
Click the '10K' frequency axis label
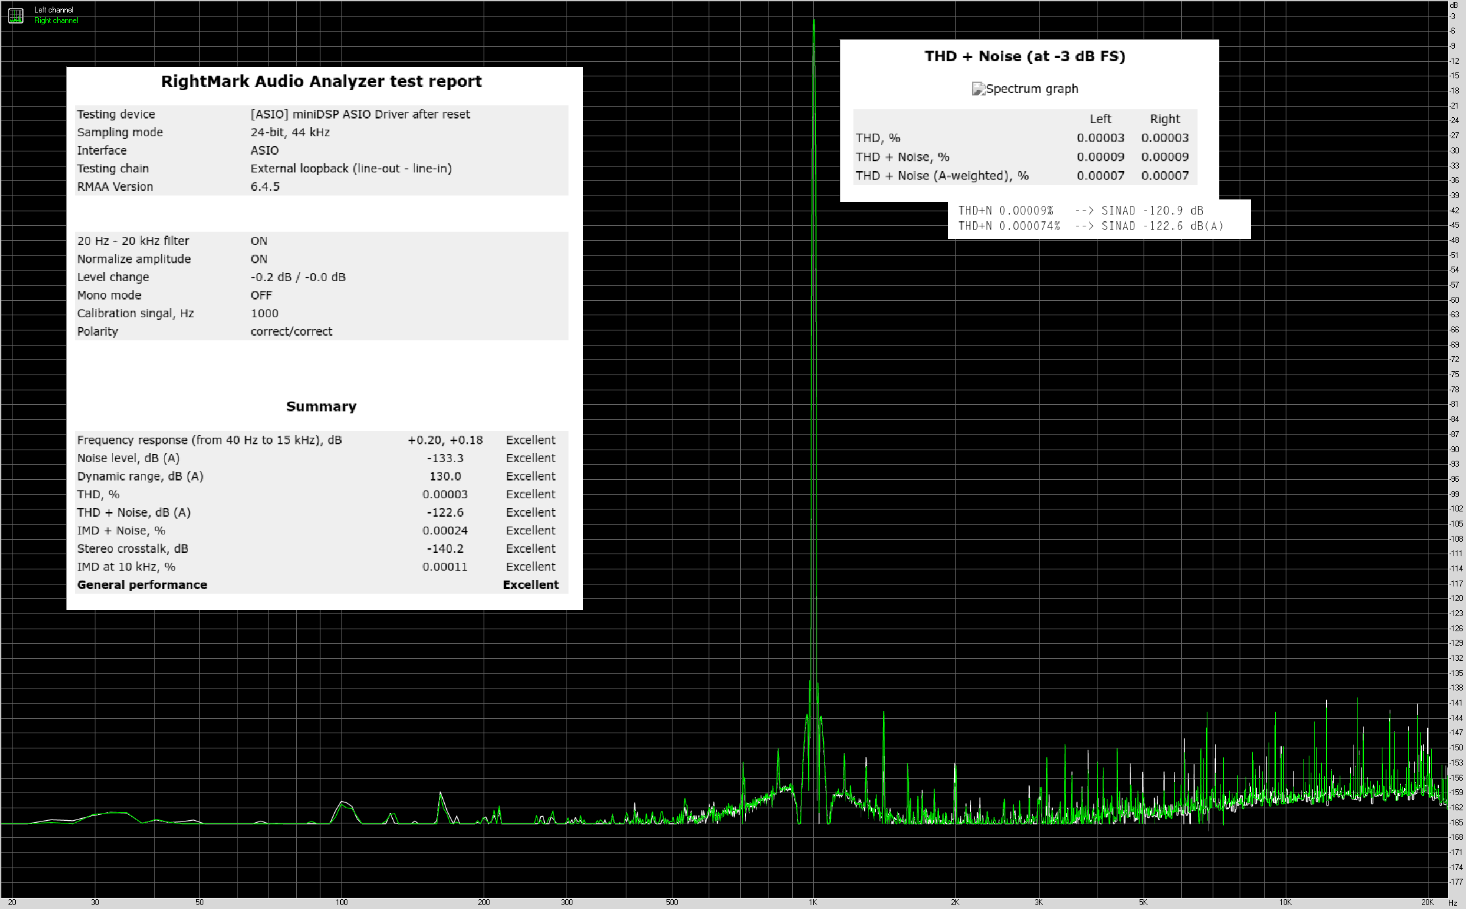(1284, 902)
